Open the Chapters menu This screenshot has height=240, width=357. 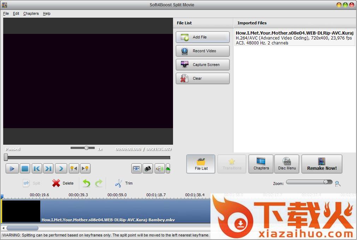[x=31, y=13]
